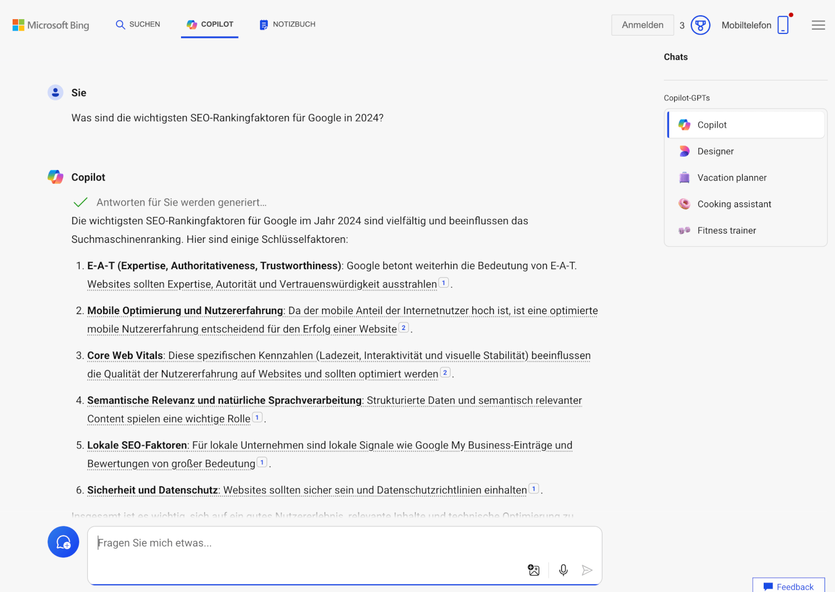Viewport: 835px width, 592px height.
Task: Click the Chats heading
Action: pyautogui.click(x=676, y=57)
